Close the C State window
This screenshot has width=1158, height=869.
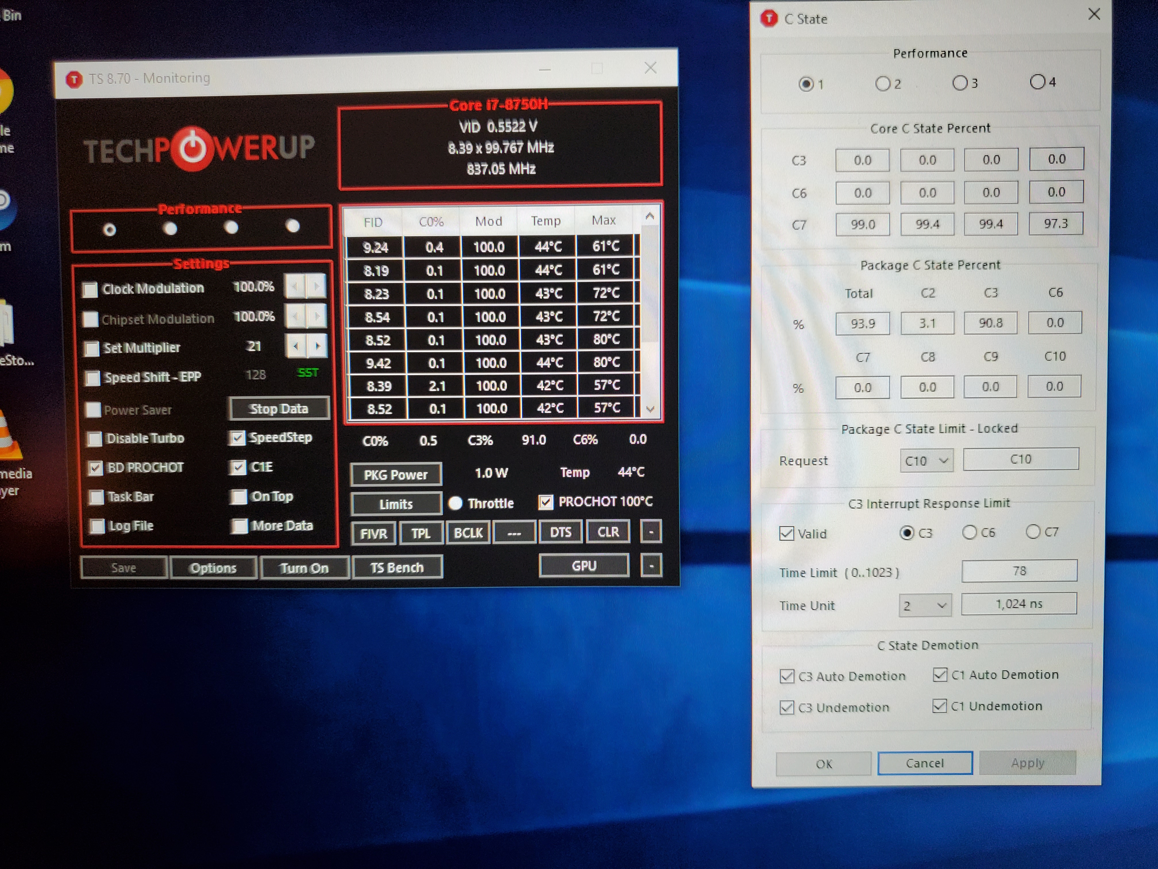(1094, 14)
